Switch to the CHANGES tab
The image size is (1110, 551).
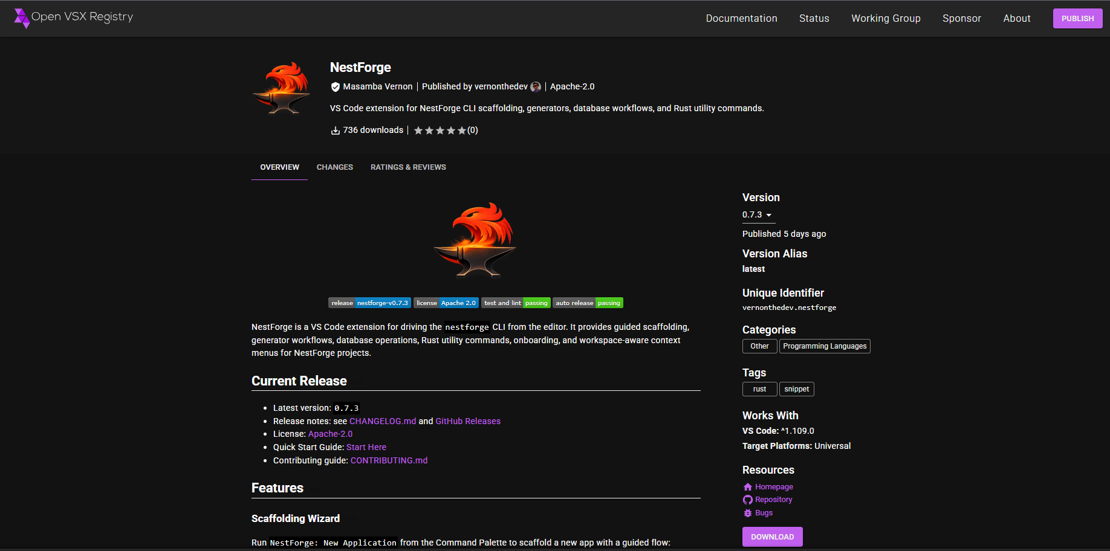click(334, 167)
